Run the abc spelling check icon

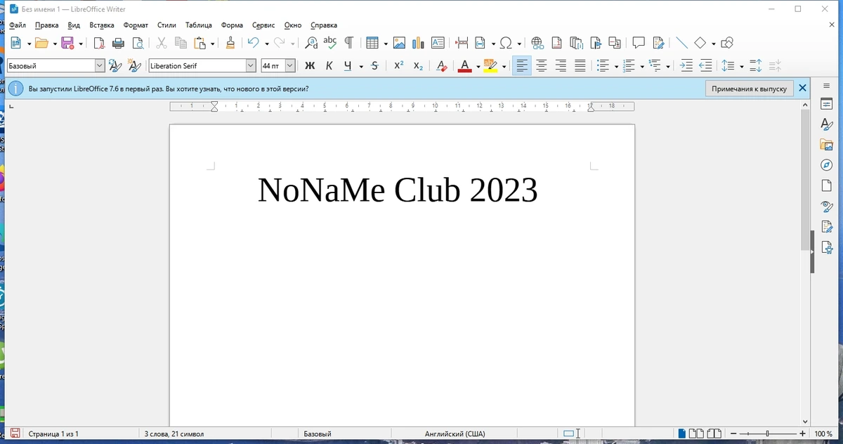(330, 43)
